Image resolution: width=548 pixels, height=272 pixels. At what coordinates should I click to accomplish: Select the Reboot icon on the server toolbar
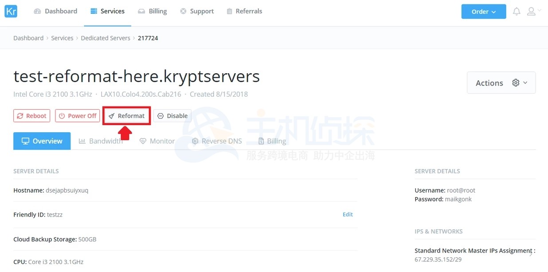20,116
